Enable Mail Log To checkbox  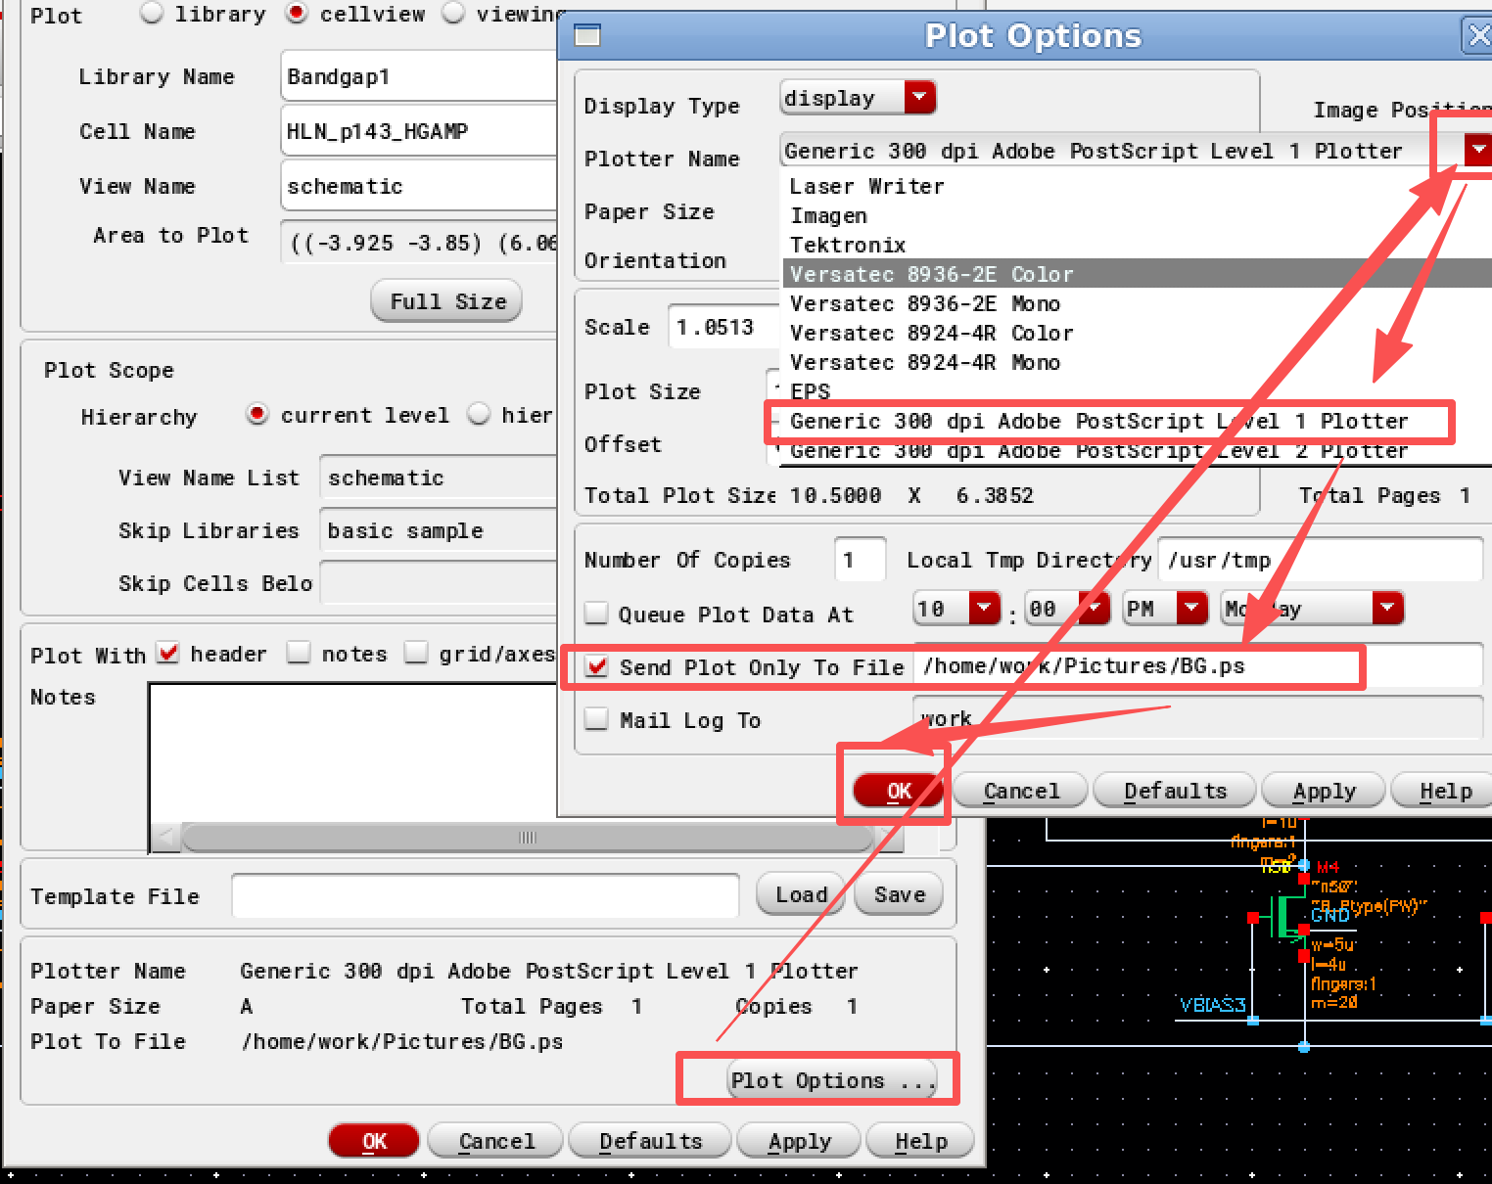596,719
